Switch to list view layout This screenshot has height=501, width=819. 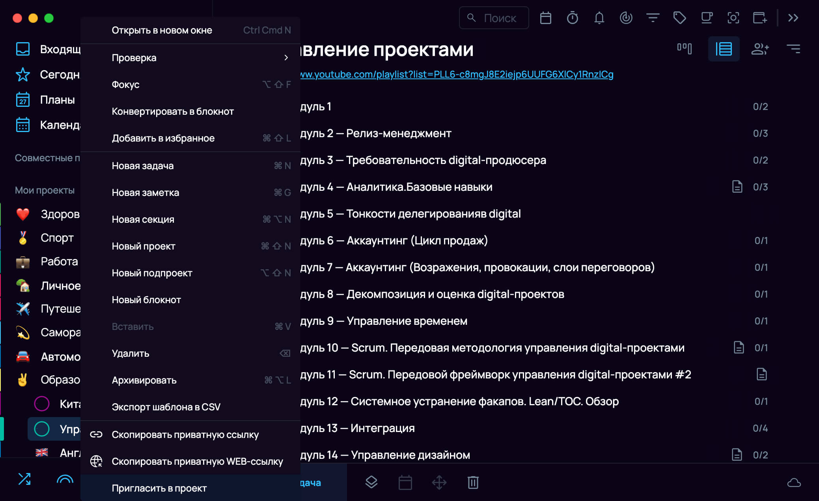point(724,49)
